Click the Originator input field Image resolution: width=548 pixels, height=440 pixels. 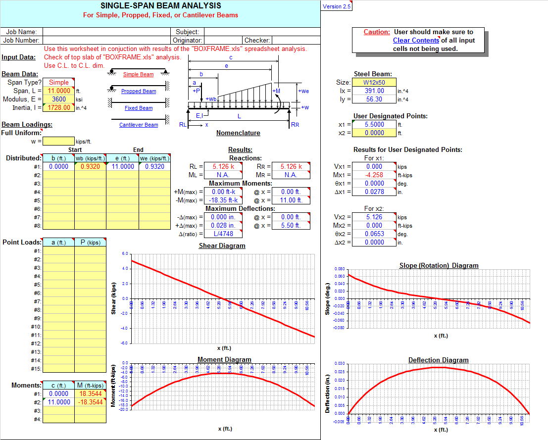223,40
